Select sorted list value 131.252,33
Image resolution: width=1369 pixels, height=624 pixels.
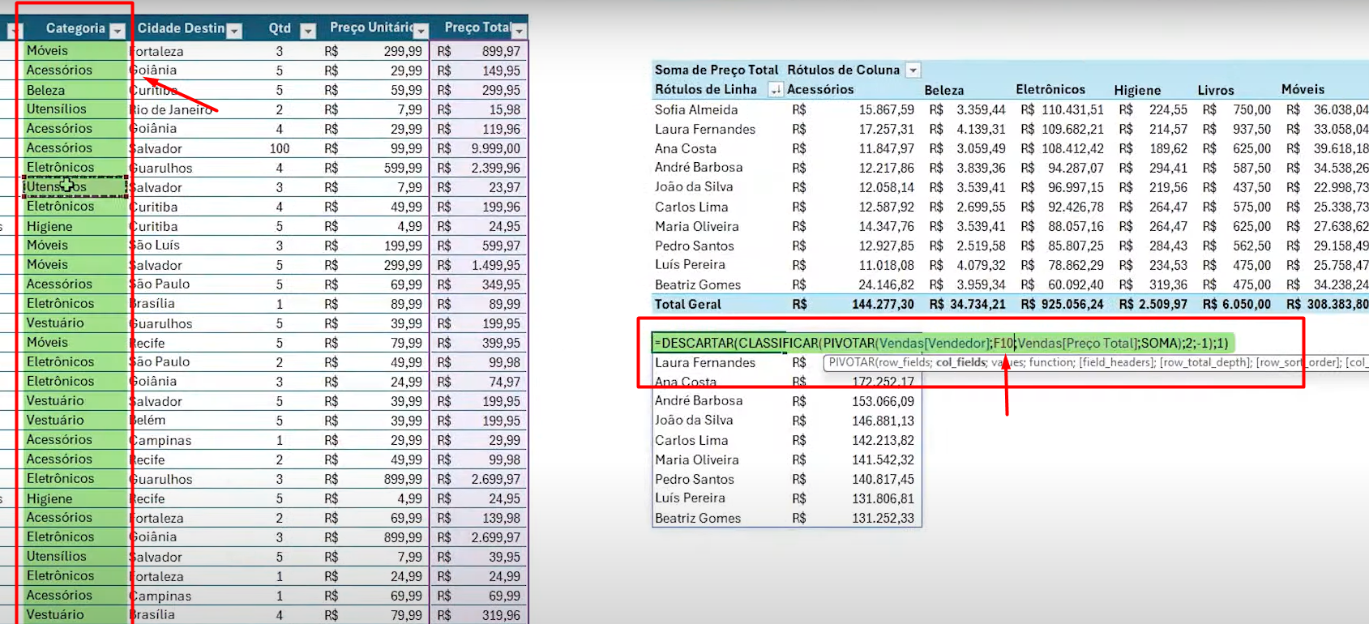(x=883, y=518)
